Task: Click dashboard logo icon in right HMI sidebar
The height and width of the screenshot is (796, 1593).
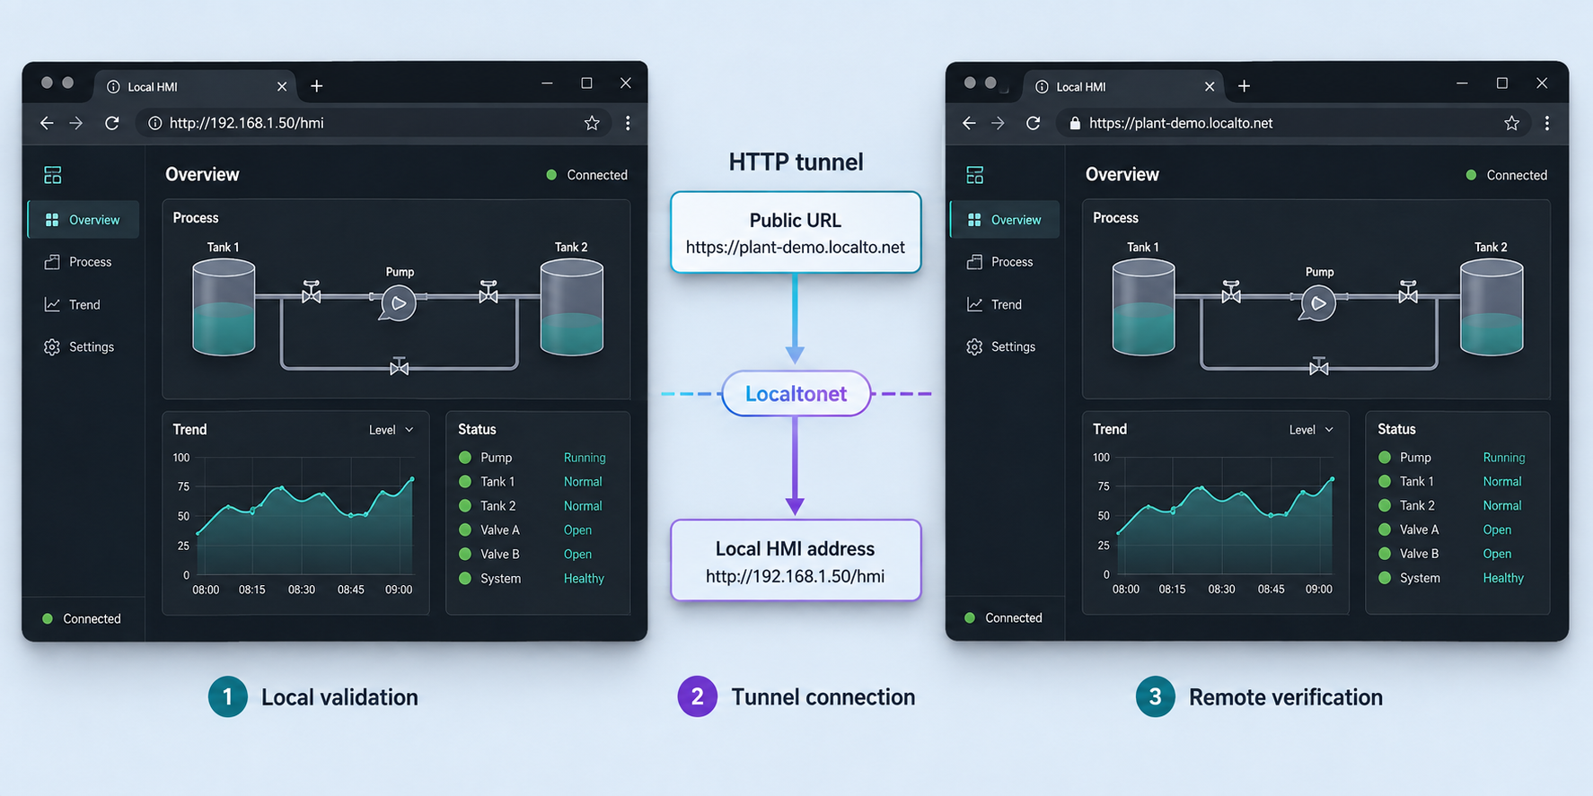Action: 975,175
